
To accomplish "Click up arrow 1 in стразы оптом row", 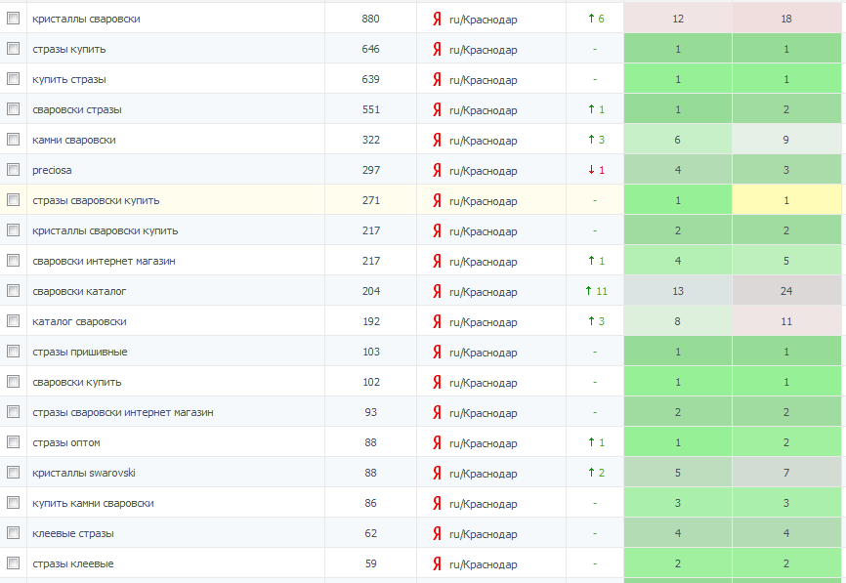I will [x=596, y=442].
